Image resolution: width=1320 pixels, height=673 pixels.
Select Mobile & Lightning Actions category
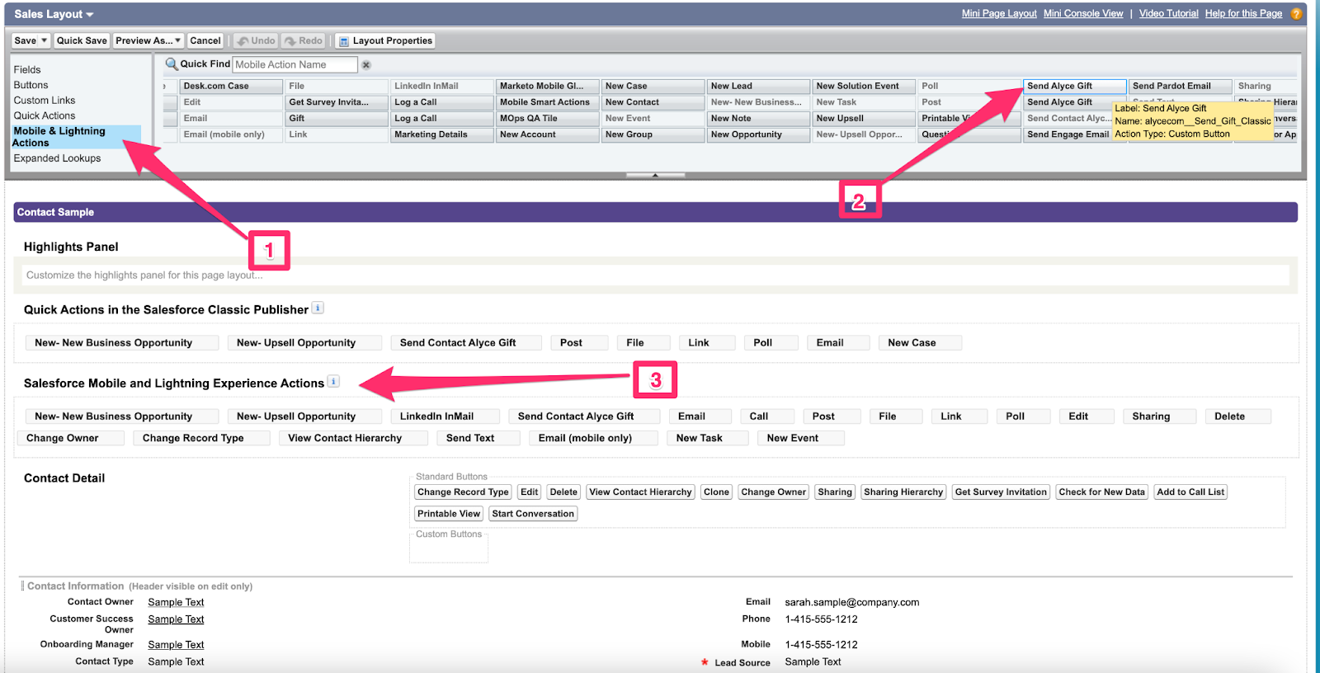click(76, 137)
